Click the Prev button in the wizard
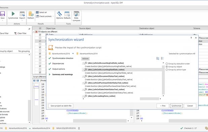 pyautogui.click(x=163, y=106)
